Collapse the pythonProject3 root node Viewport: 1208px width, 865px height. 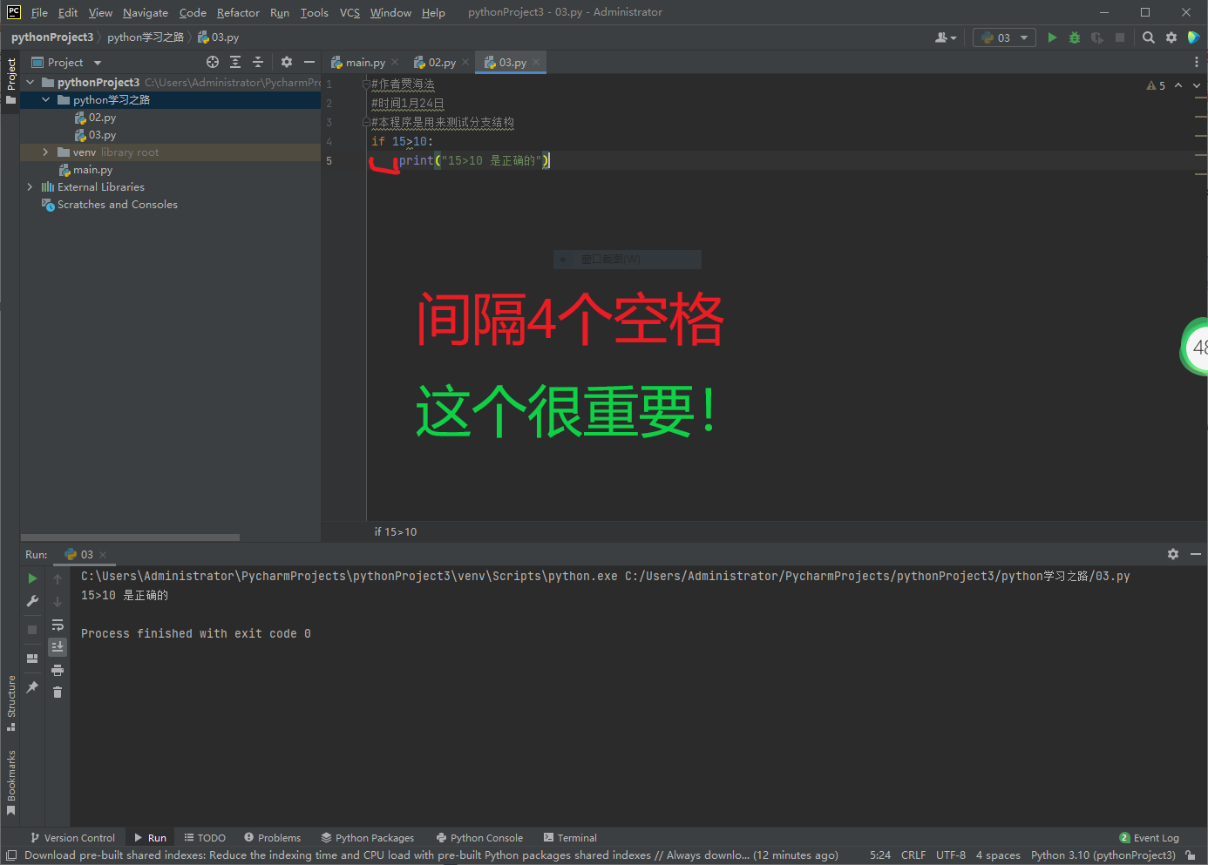tap(31, 82)
